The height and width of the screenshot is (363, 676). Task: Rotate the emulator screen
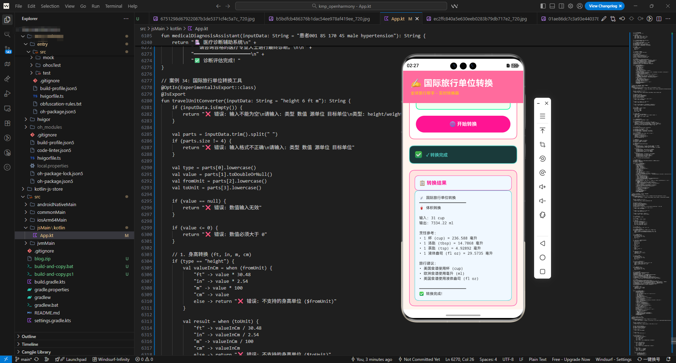coord(542,215)
